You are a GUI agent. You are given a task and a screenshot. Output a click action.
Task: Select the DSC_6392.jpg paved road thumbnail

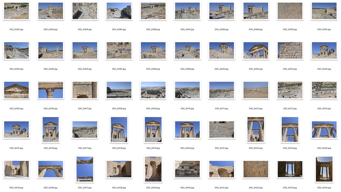(16, 51)
